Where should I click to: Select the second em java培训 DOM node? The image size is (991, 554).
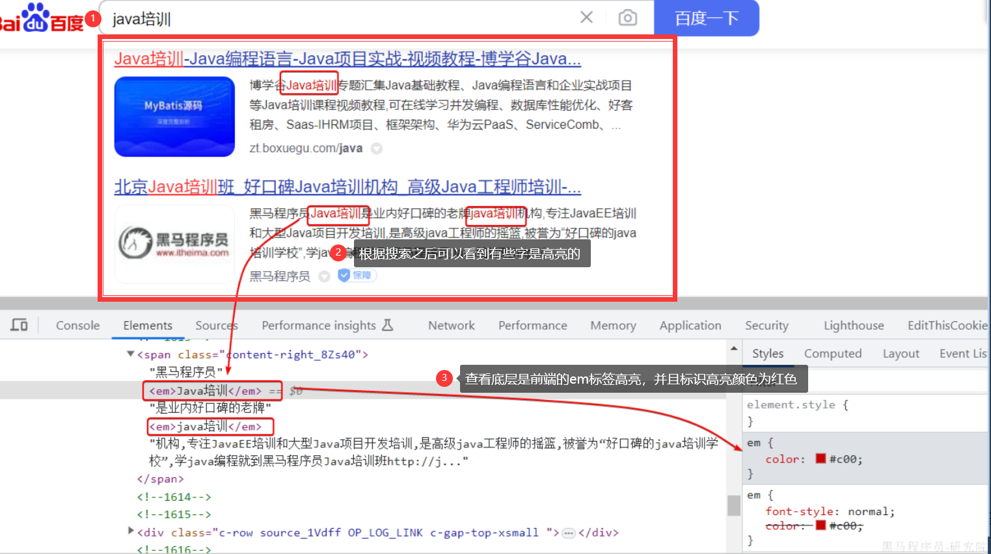206,427
